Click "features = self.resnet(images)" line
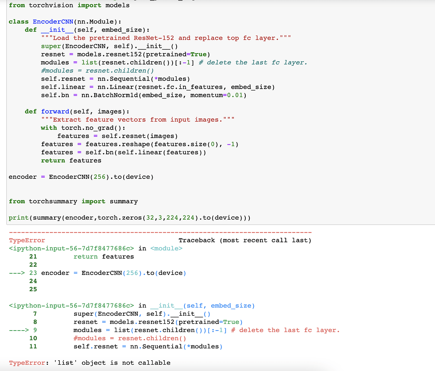This screenshot has width=435, height=371. pyautogui.click(x=117, y=136)
